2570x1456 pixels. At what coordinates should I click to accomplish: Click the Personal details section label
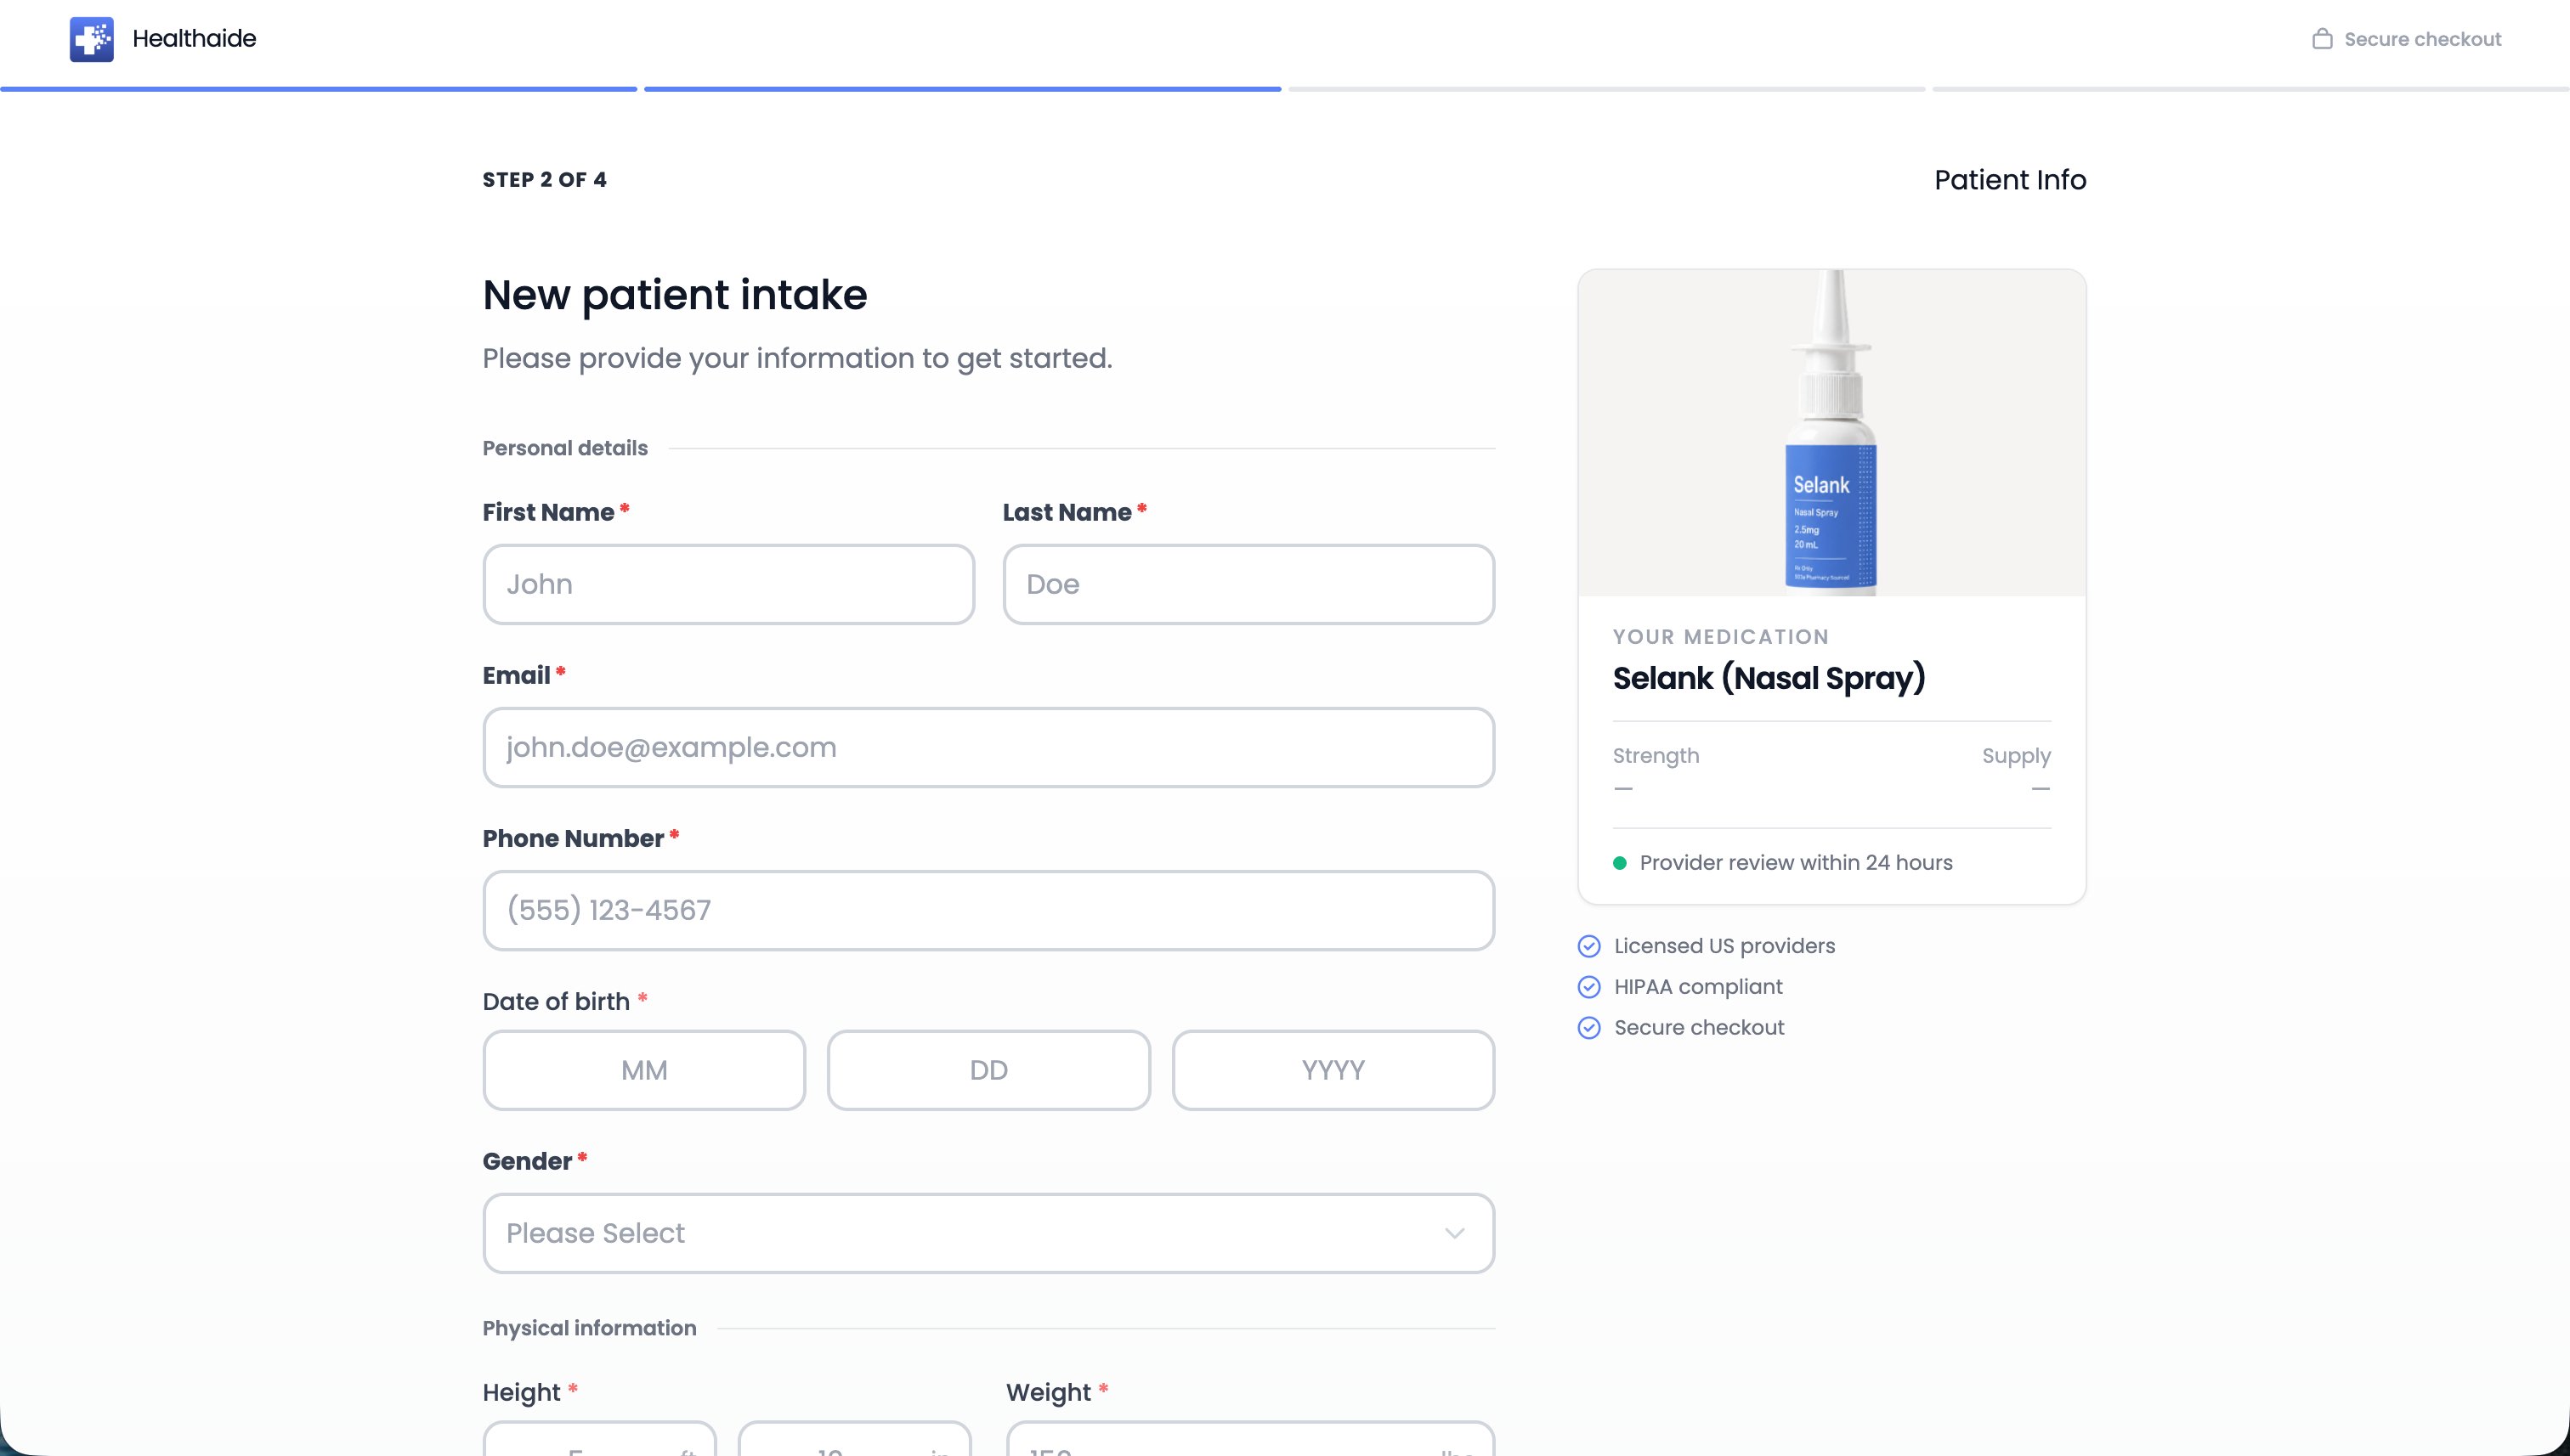click(x=565, y=448)
